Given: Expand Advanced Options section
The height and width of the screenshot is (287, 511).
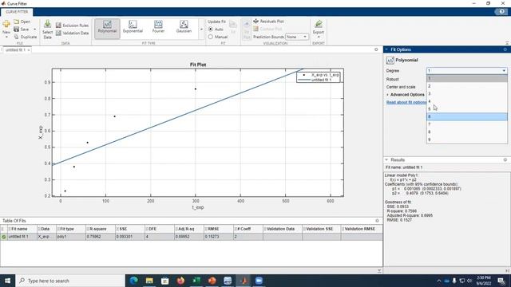Looking at the screenshot, I should pyautogui.click(x=406, y=94).
